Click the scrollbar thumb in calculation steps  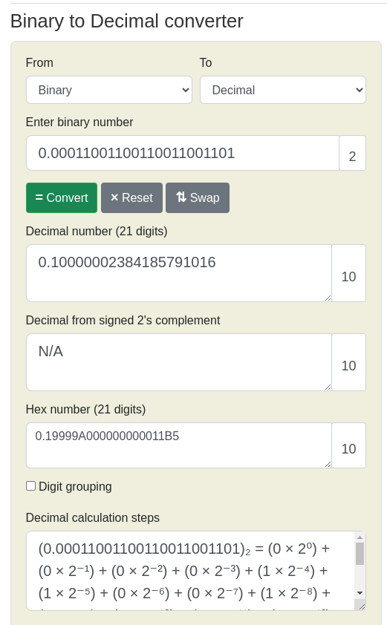tap(360, 554)
